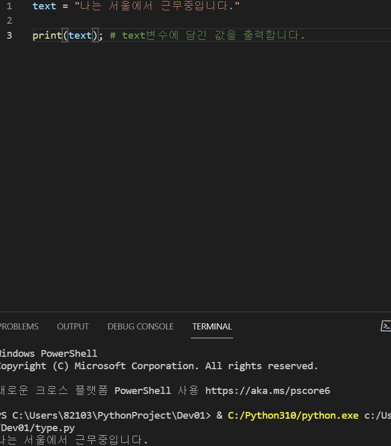Activate the TERMINAL tab
Screen dimensions: 391x446
click(212, 326)
